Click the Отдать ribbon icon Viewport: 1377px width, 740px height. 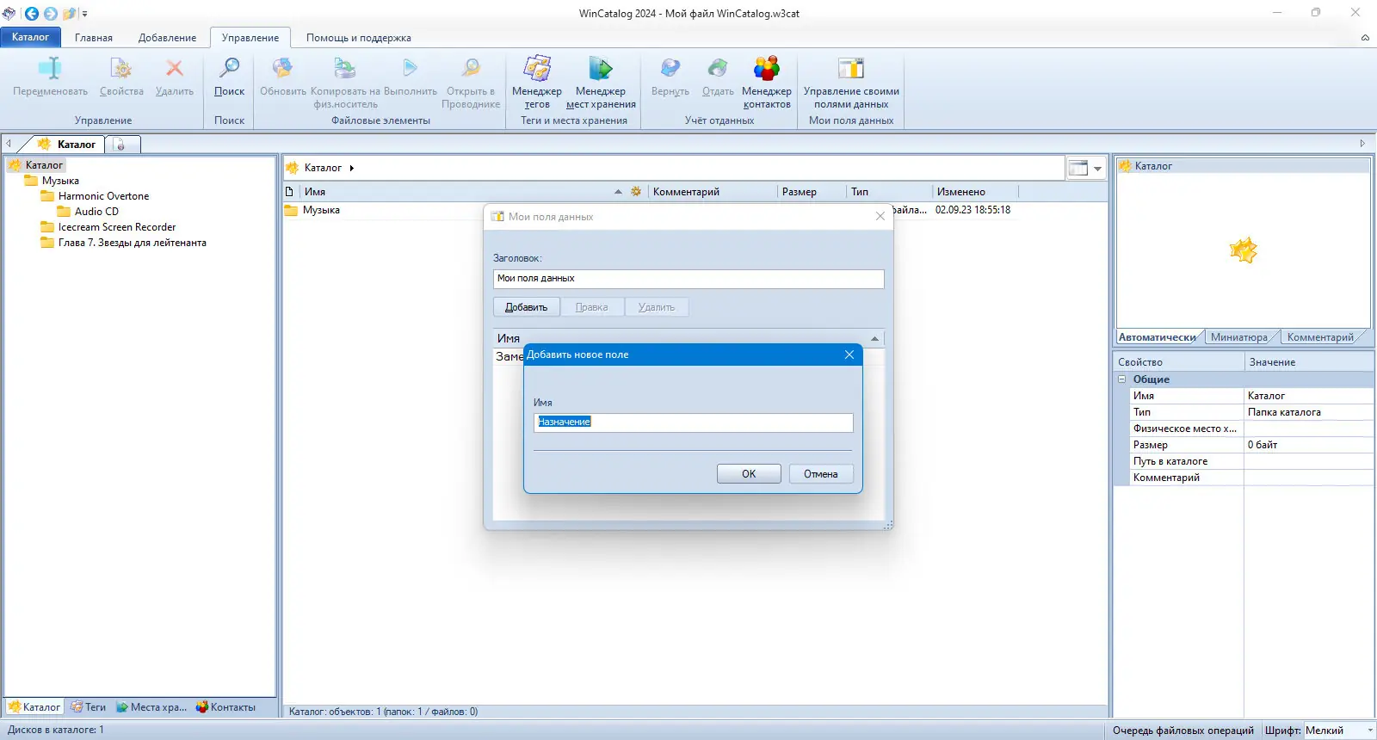718,68
